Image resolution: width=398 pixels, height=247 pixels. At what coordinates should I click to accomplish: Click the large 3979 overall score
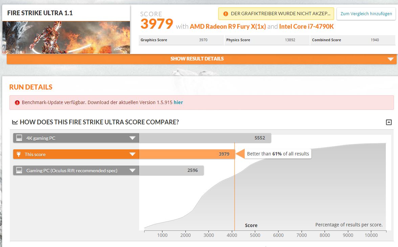point(157,24)
